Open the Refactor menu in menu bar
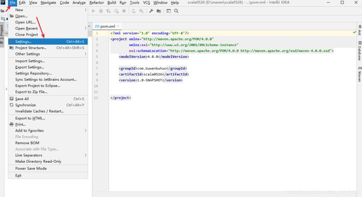This screenshot has height=197, width=362. click(96, 3)
